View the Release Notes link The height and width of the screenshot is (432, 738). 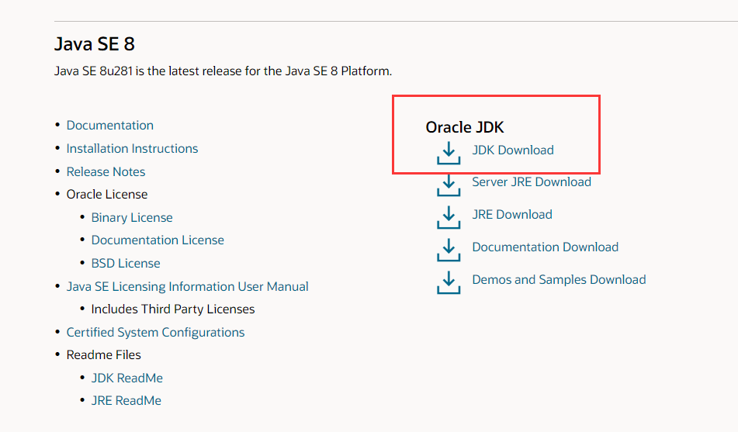[x=106, y=171]
